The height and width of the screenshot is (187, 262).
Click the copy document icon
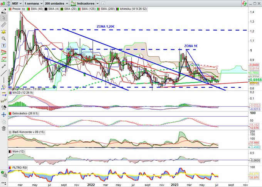coord(3,122)
